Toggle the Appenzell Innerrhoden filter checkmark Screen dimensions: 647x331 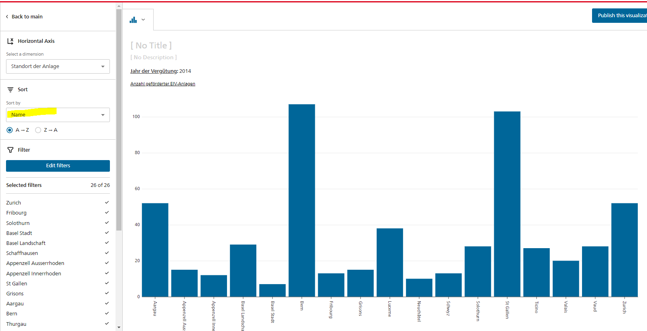107,273
